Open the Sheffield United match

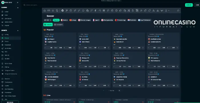pyautogui.click(x=155, y=39)
